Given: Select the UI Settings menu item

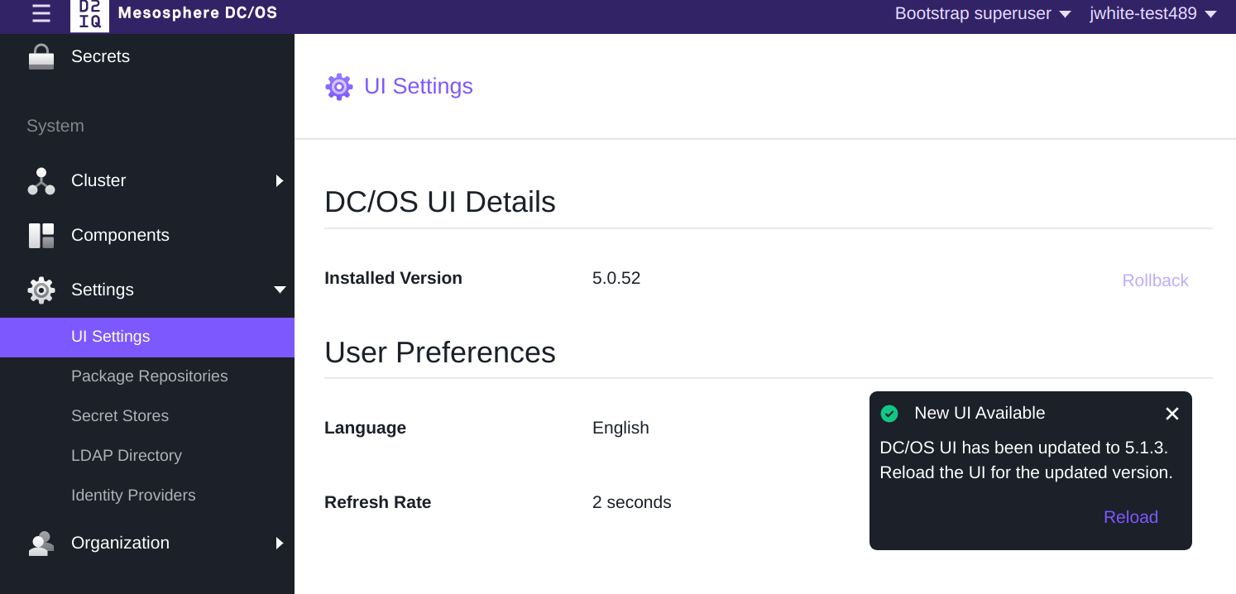Looking at the screenshot, I should pyautogui.click(x=147, y=337).
